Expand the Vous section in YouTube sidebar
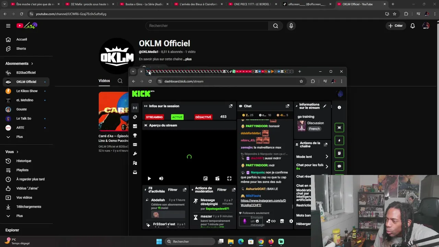This screenshot has height=247, width=439. (12, 152)
